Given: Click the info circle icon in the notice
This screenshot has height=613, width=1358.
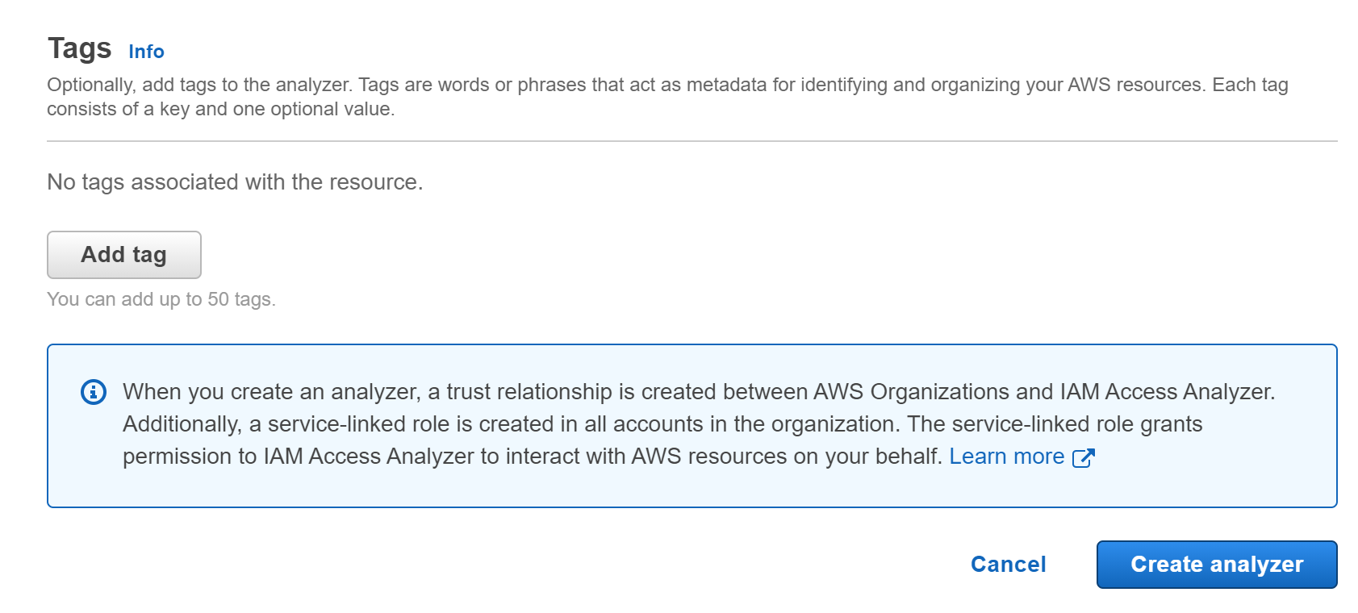Looking at the screenshot, I should (x=94, y=393).
